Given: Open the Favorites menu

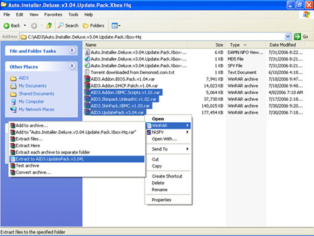Looking at the screenshot, I should click(53, 14).
